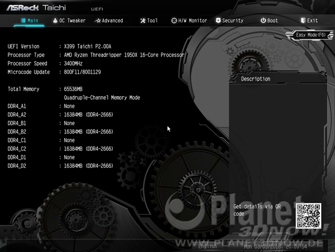Open the Advanced tab
The width and height of the screenshot is (335, 252).
[109, 21]
